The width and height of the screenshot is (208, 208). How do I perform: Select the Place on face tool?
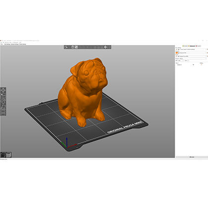tap(3, 107)
